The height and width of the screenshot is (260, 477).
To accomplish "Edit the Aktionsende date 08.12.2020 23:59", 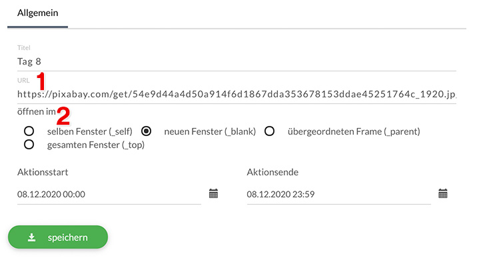I will point(338,194).
